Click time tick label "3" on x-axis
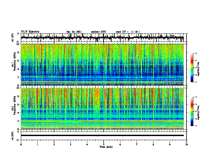Image resolution: width=210 pixels, height=162 pixels. (x=71, y=145)
